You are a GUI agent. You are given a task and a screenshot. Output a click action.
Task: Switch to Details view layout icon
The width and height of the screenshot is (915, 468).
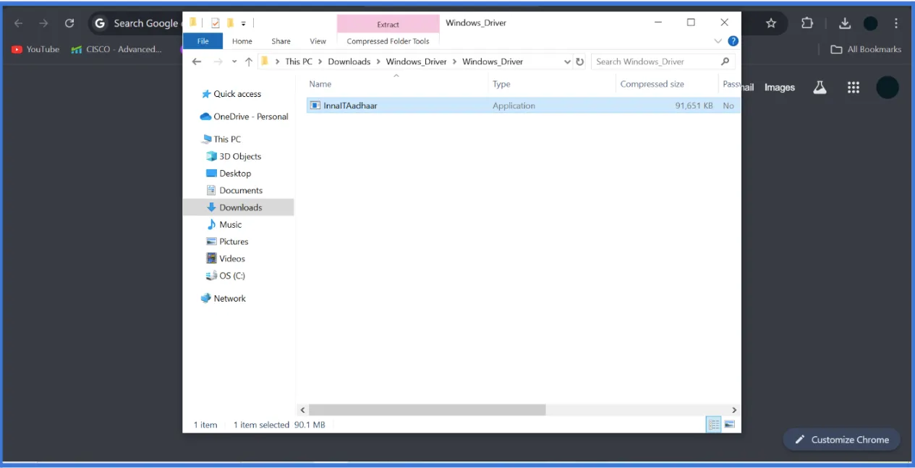[714, 425]
